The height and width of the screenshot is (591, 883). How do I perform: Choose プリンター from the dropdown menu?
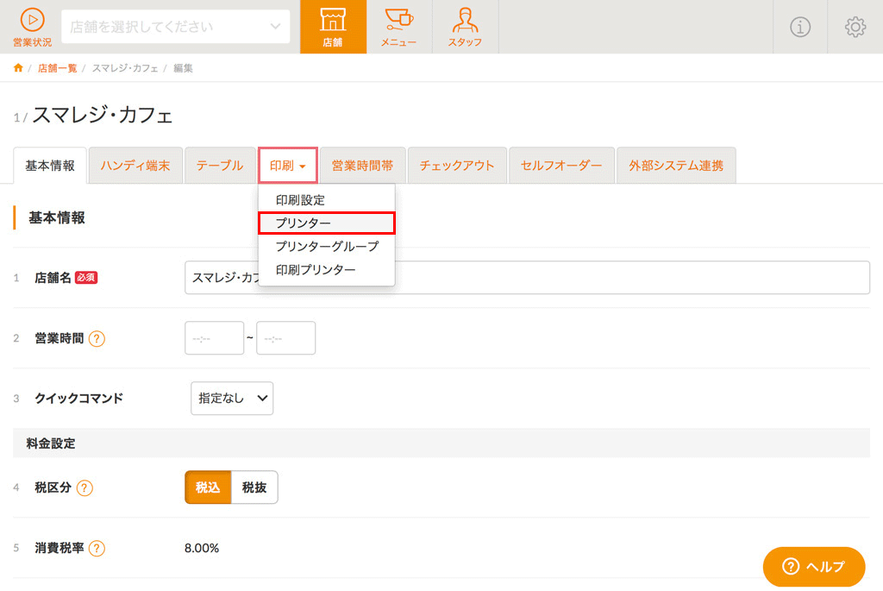(x=327, y=223)
